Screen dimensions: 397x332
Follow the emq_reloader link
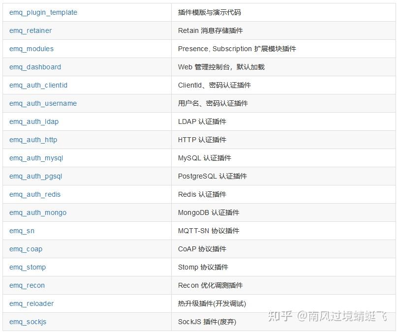point(31,304)
